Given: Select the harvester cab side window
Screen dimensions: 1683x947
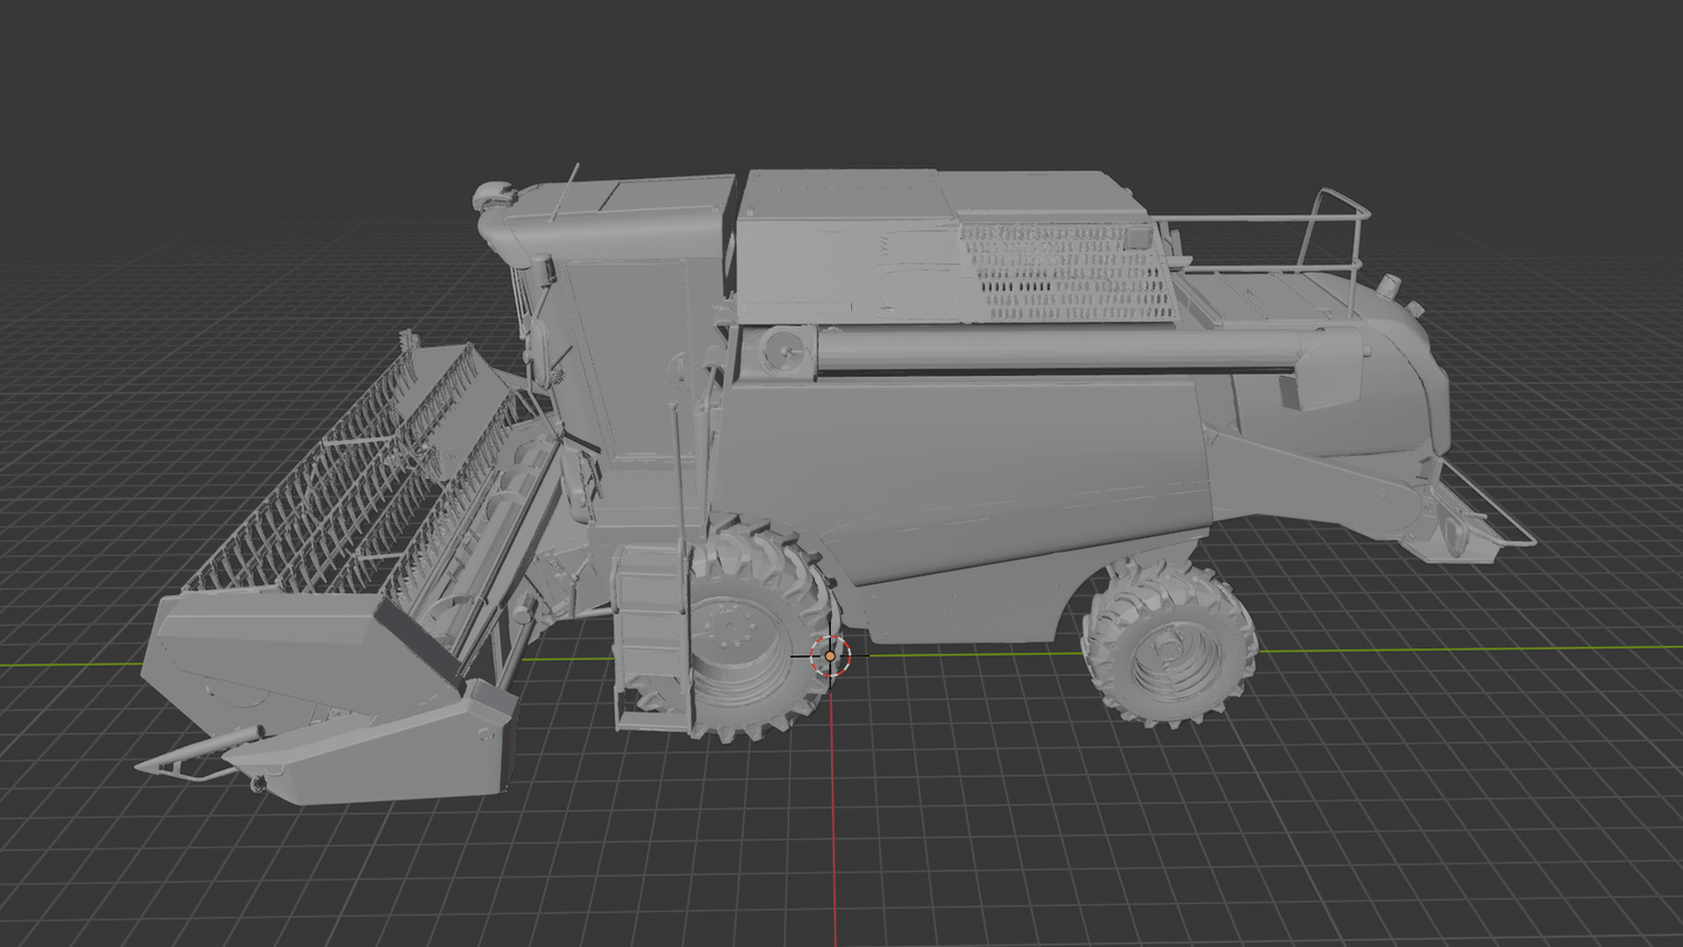Looking at the screenshot, I should click(636, 357).
